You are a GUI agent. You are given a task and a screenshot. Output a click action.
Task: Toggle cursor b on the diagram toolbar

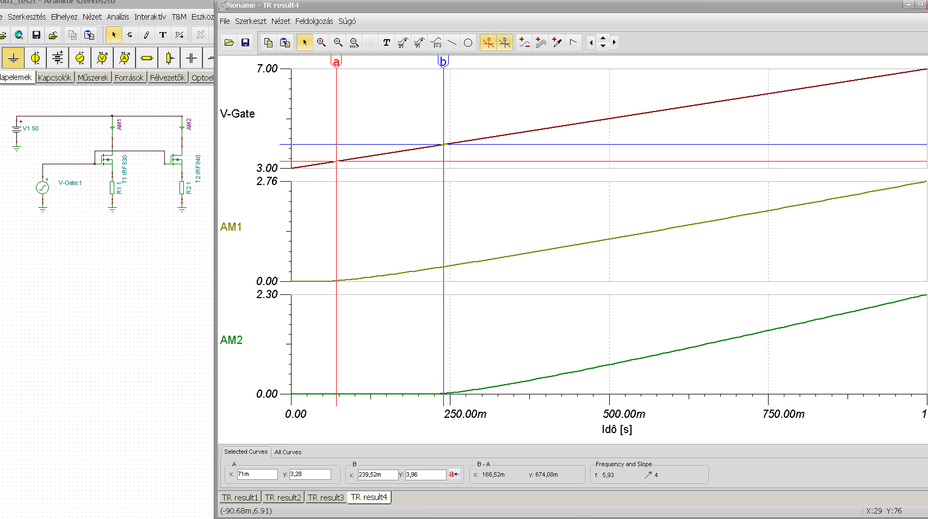tap(505, 42)
